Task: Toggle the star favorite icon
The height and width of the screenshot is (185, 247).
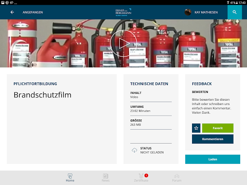Action: tap(196, 128)
